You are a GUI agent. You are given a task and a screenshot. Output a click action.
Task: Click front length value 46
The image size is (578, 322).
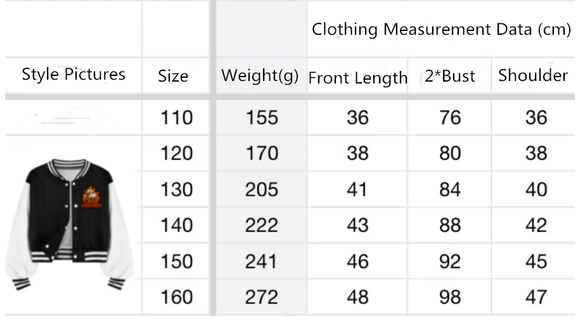[x=357, y=261]
